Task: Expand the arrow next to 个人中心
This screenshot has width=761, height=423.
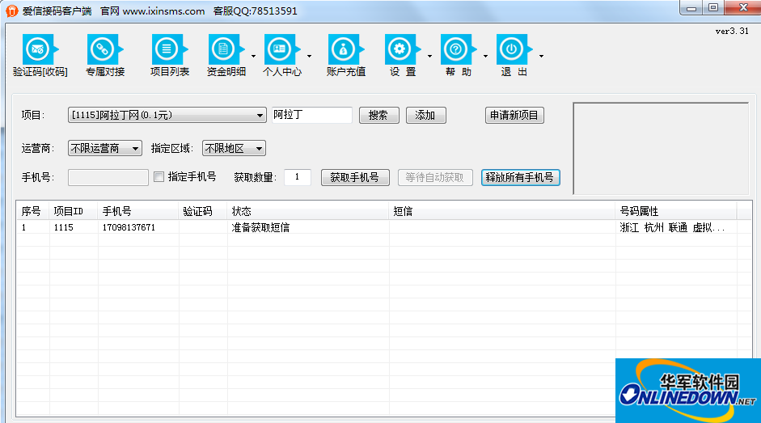Action: [x=309, y=57]
